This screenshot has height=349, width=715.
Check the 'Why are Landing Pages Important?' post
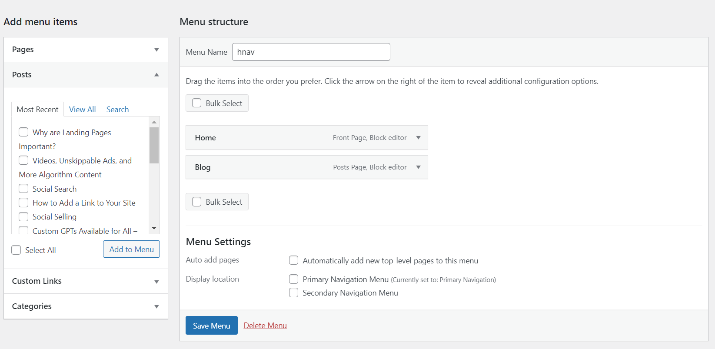click(x=23, y=132)
